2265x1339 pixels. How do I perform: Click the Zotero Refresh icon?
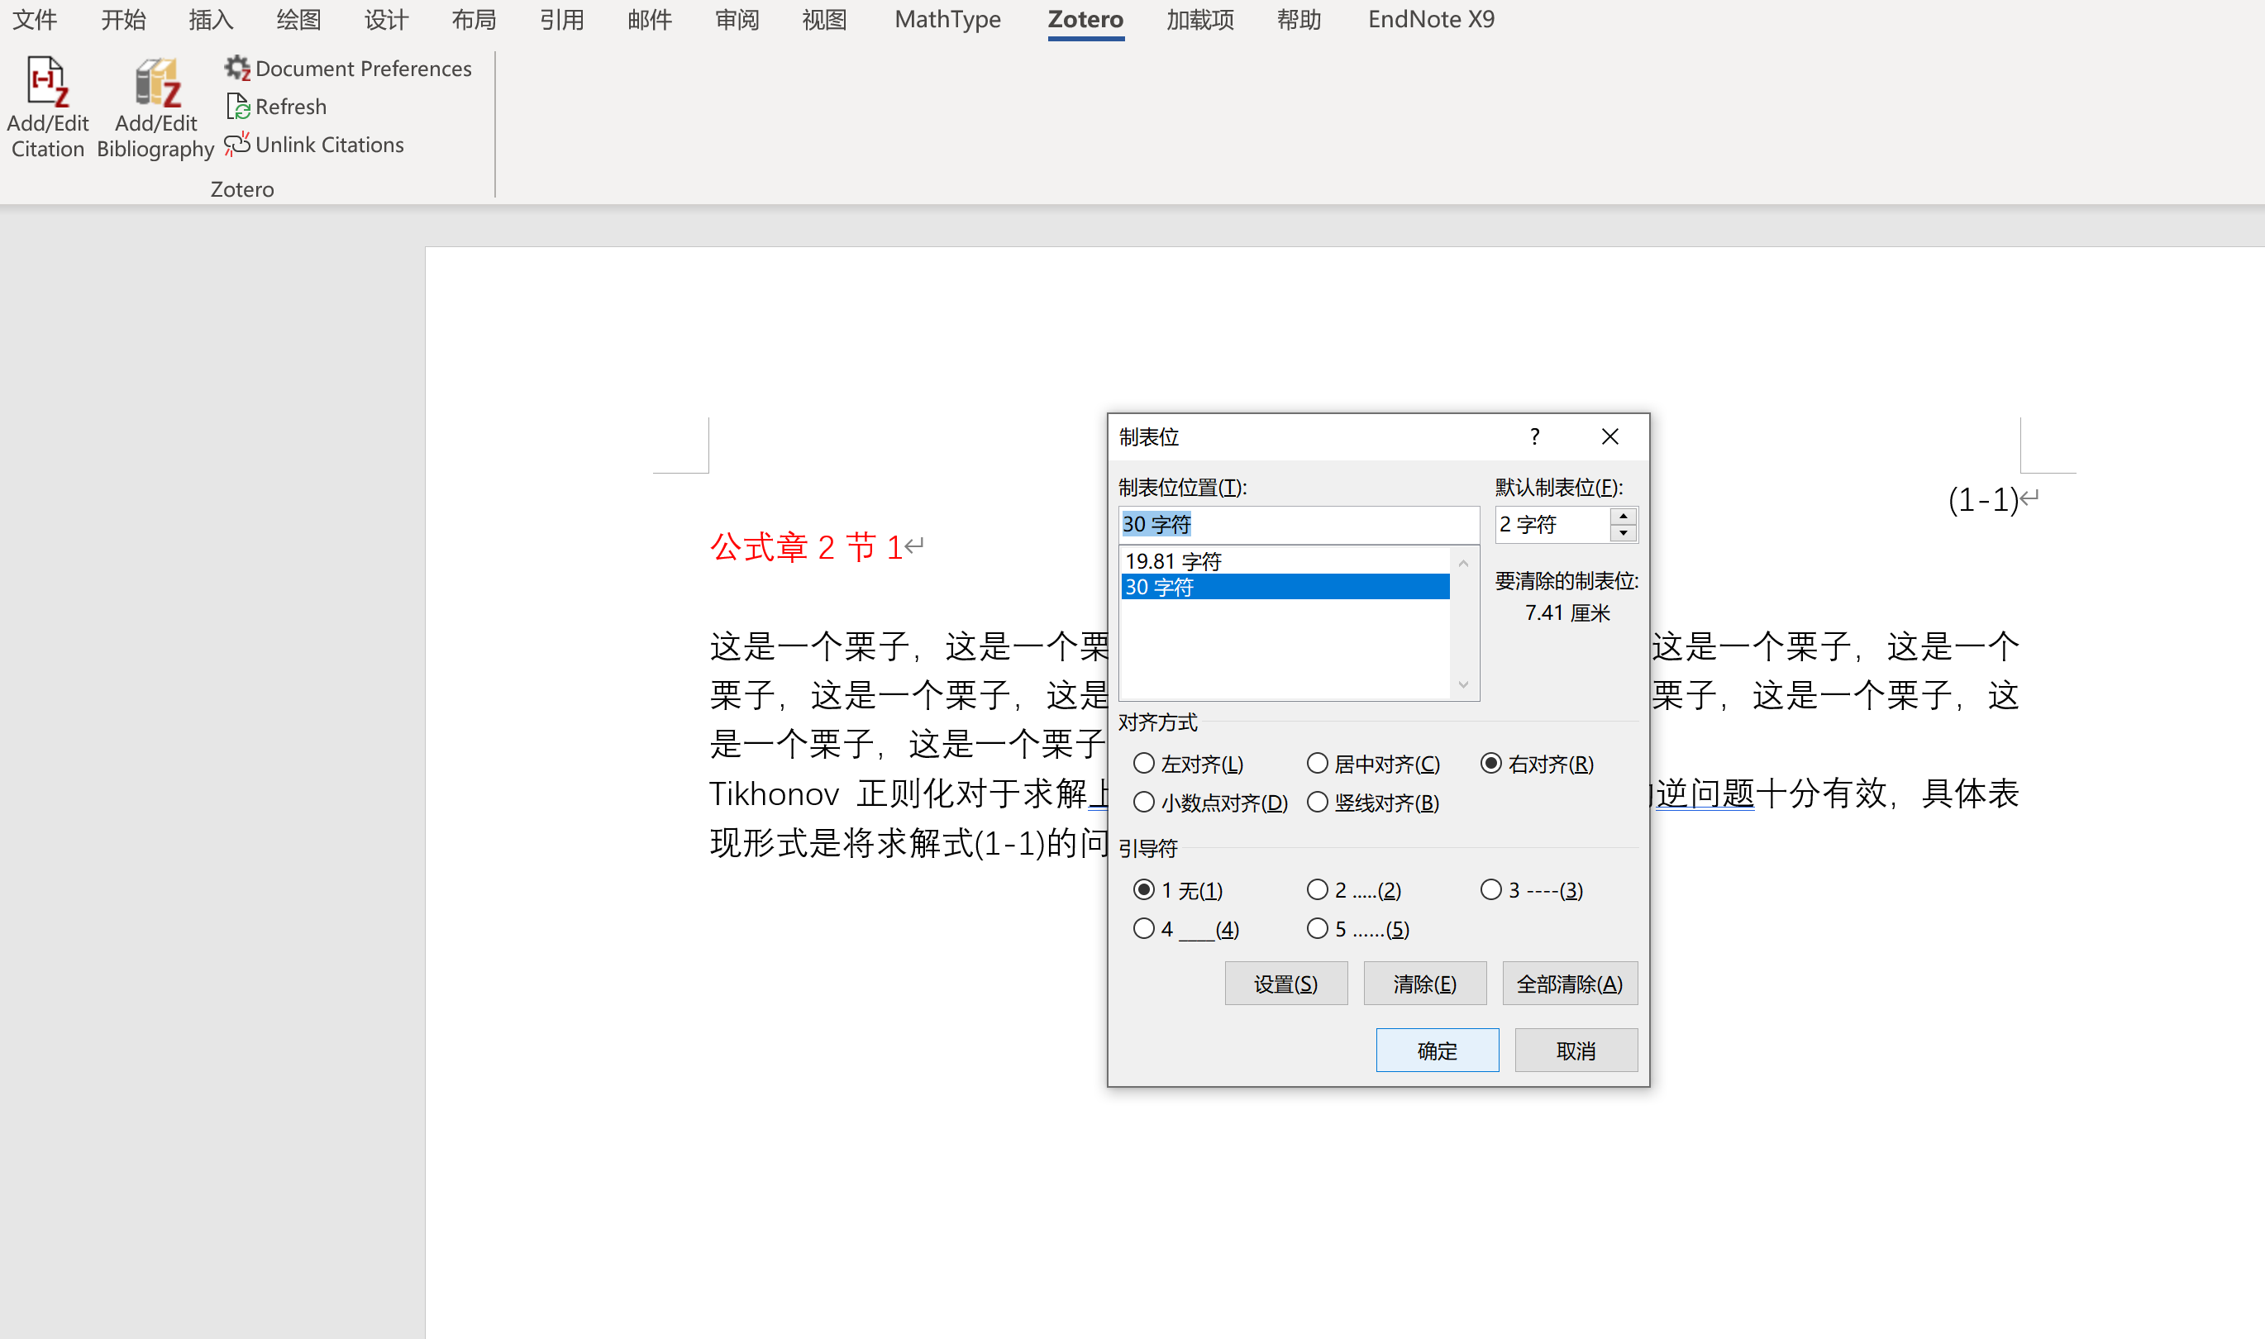coord(237,107)
